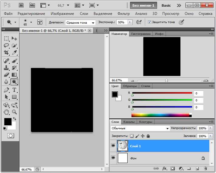Select the Rectangle shape tool
Image resolution: width=216 pixels, height=173 pixels.
pyautogui.click(x=14, y=97)
